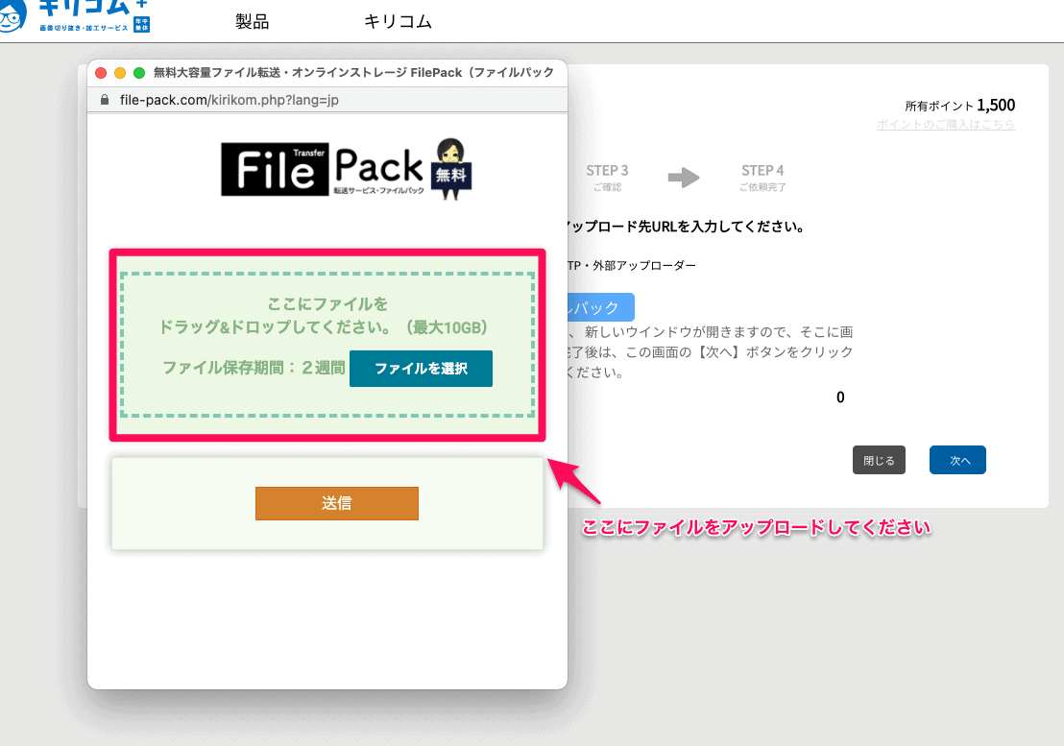Click the 無料 mascot character icon
The image size is (1064, 746).
click(x=451, y=170)
